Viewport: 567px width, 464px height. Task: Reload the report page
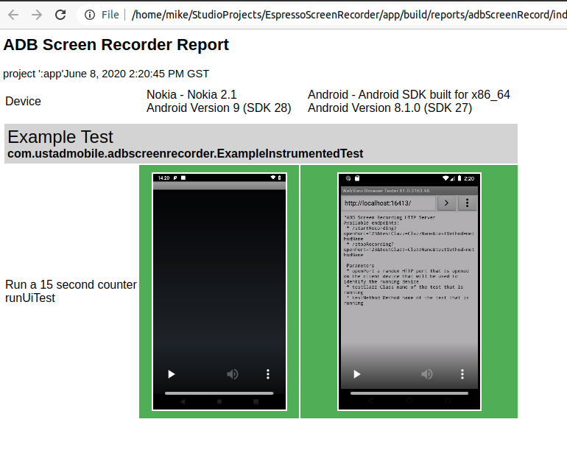pos(60,15)
